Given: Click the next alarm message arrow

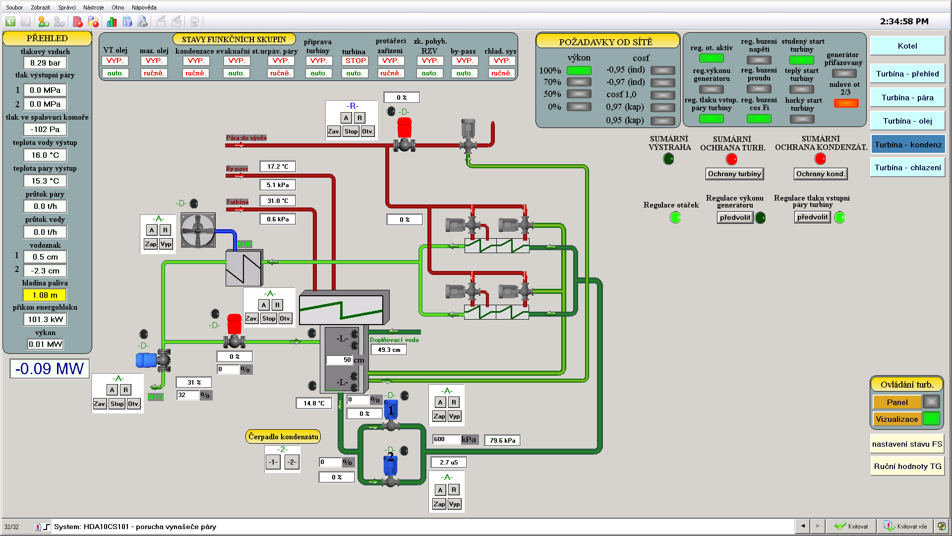Looking at the screenshot, I should point(818,526).
